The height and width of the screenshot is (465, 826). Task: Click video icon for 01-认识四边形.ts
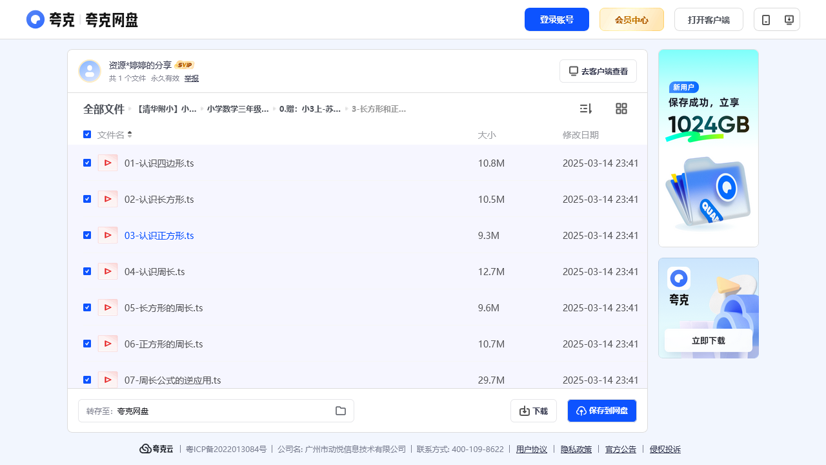(108, 163)
